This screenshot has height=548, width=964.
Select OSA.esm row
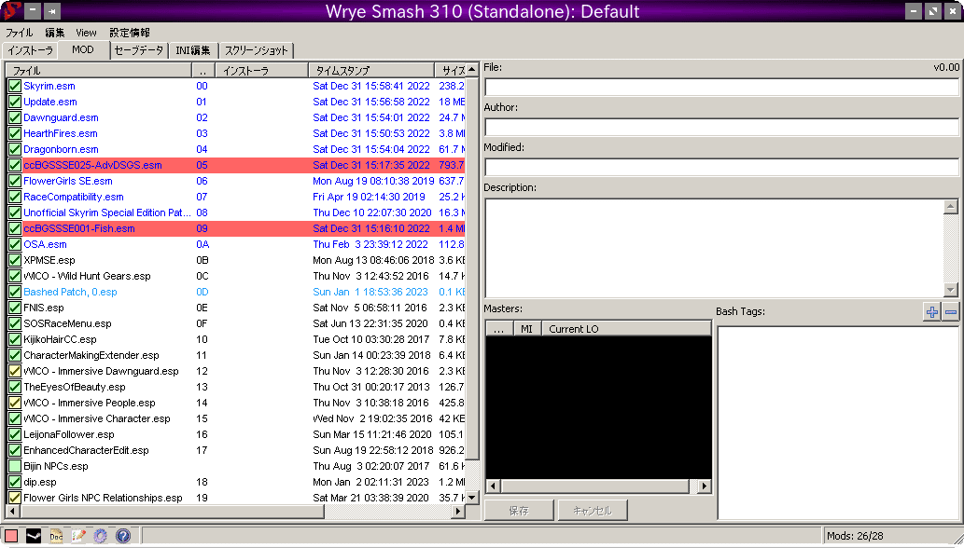click(236, 244)
